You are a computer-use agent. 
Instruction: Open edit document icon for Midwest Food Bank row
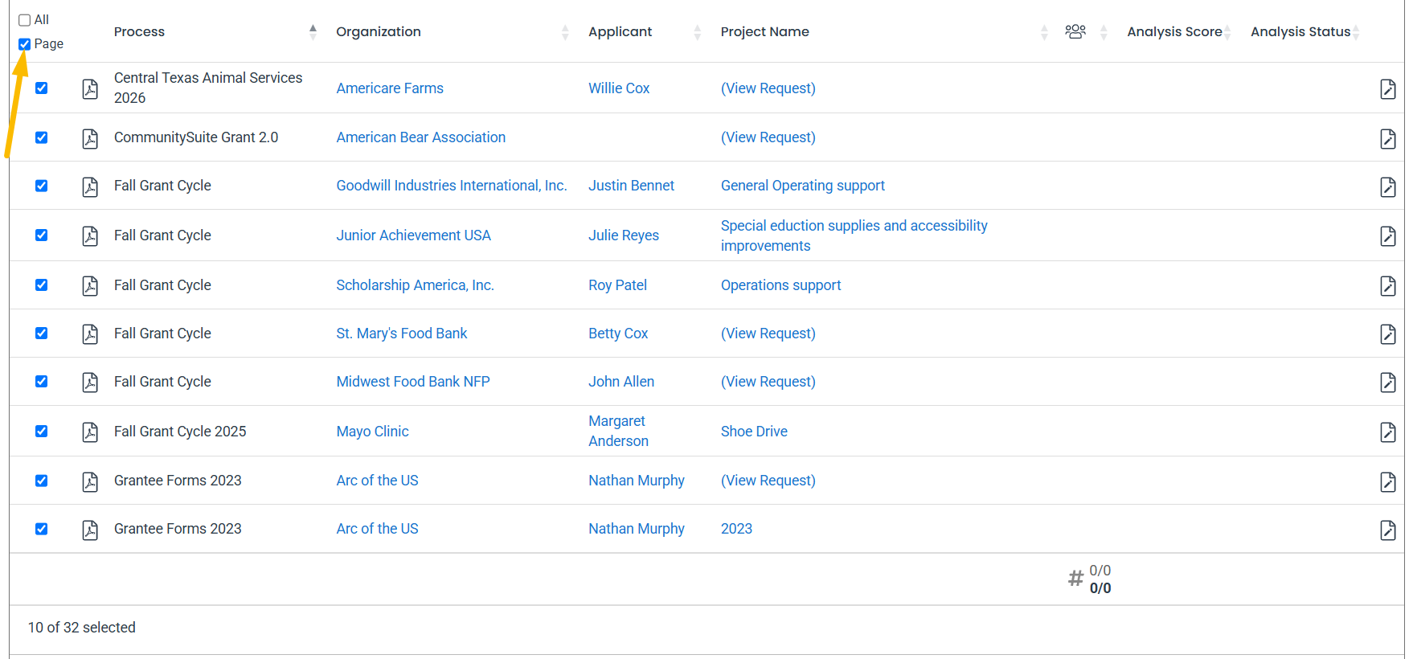pyautogui.click(x=1387, y=382)
